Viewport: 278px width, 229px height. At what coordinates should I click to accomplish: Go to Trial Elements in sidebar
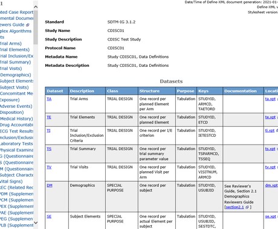click(15, 49)
